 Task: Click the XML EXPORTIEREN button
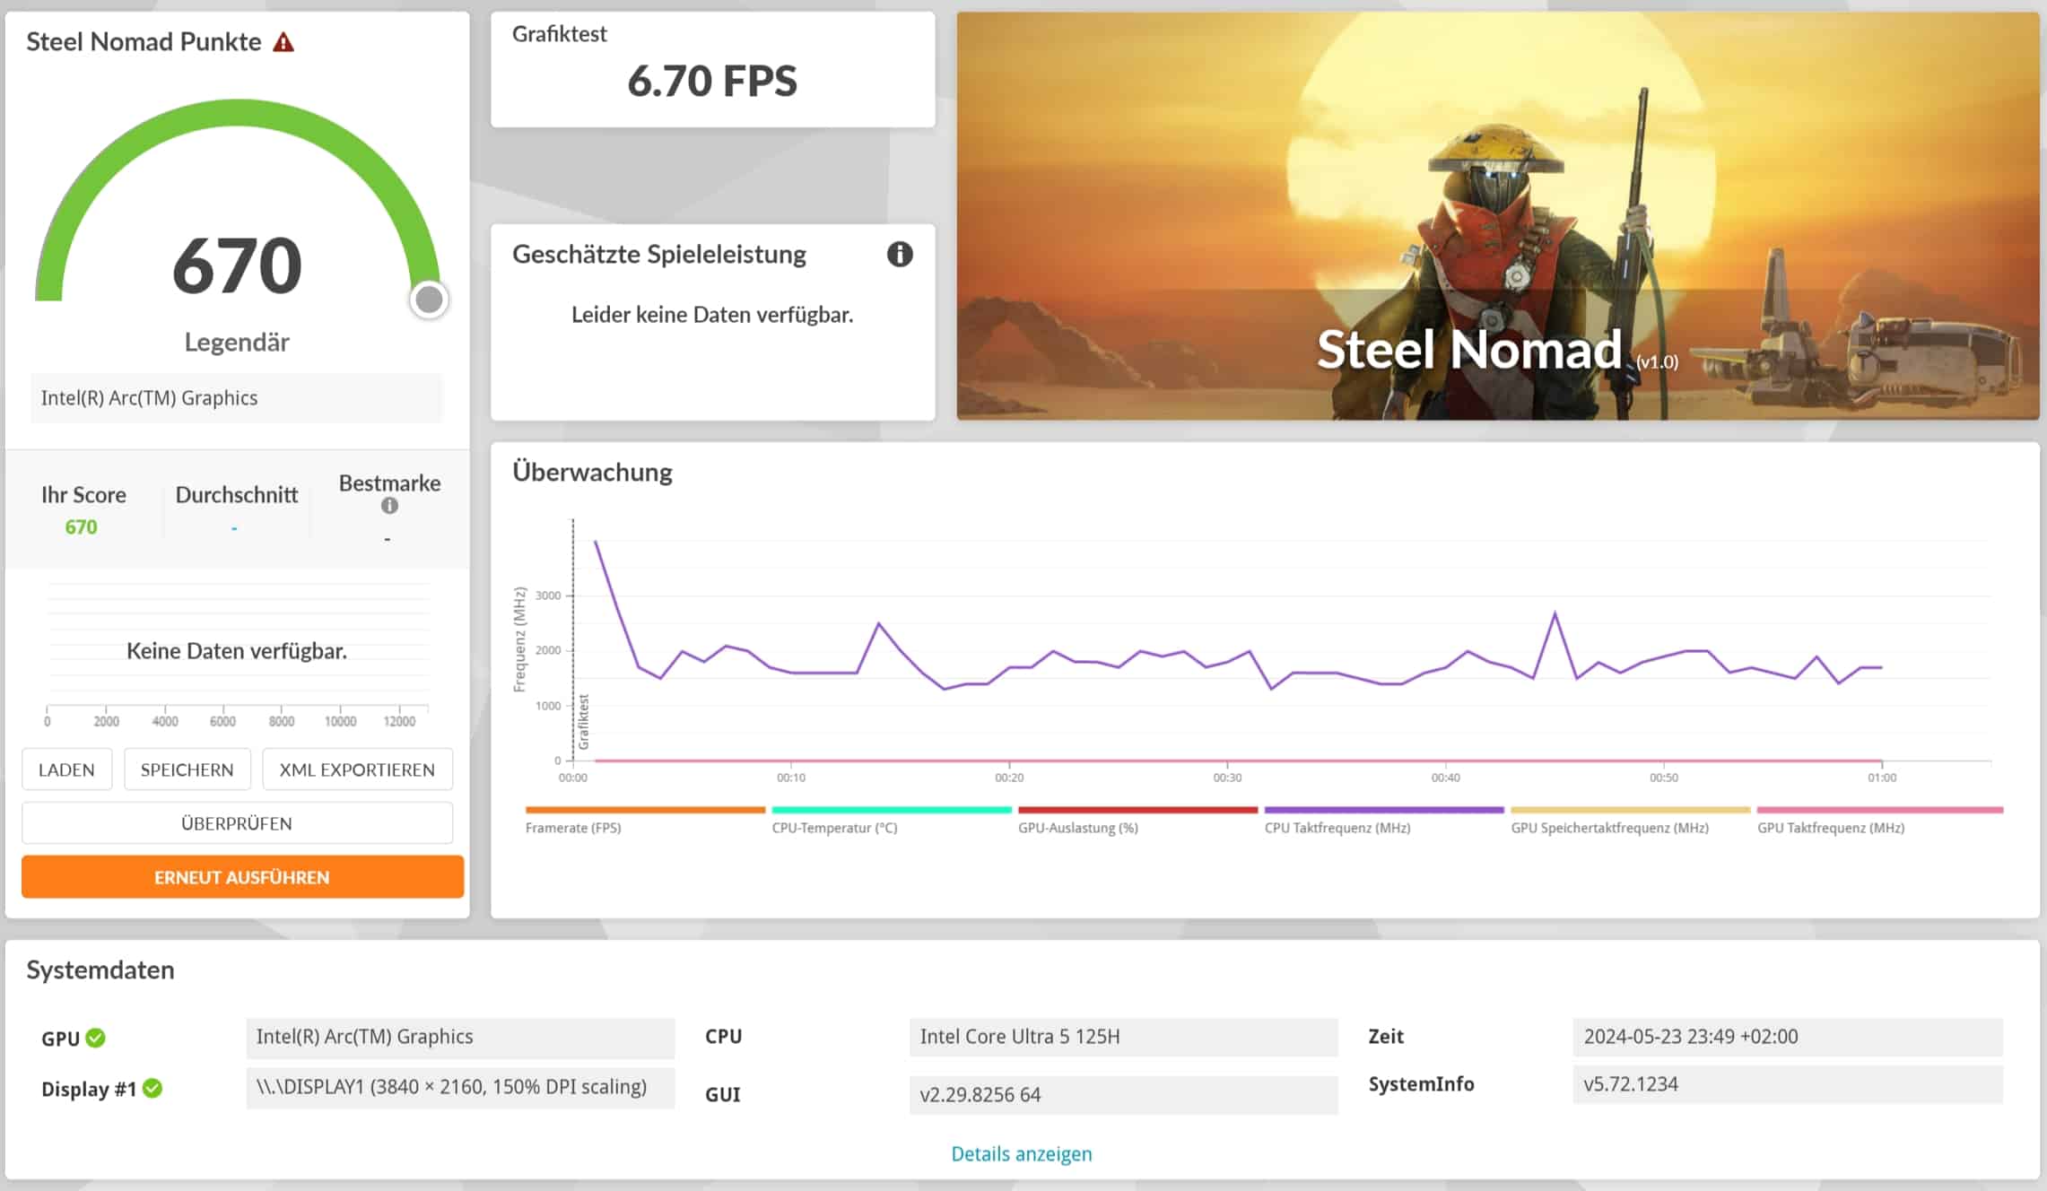click(x=357, y=769)
